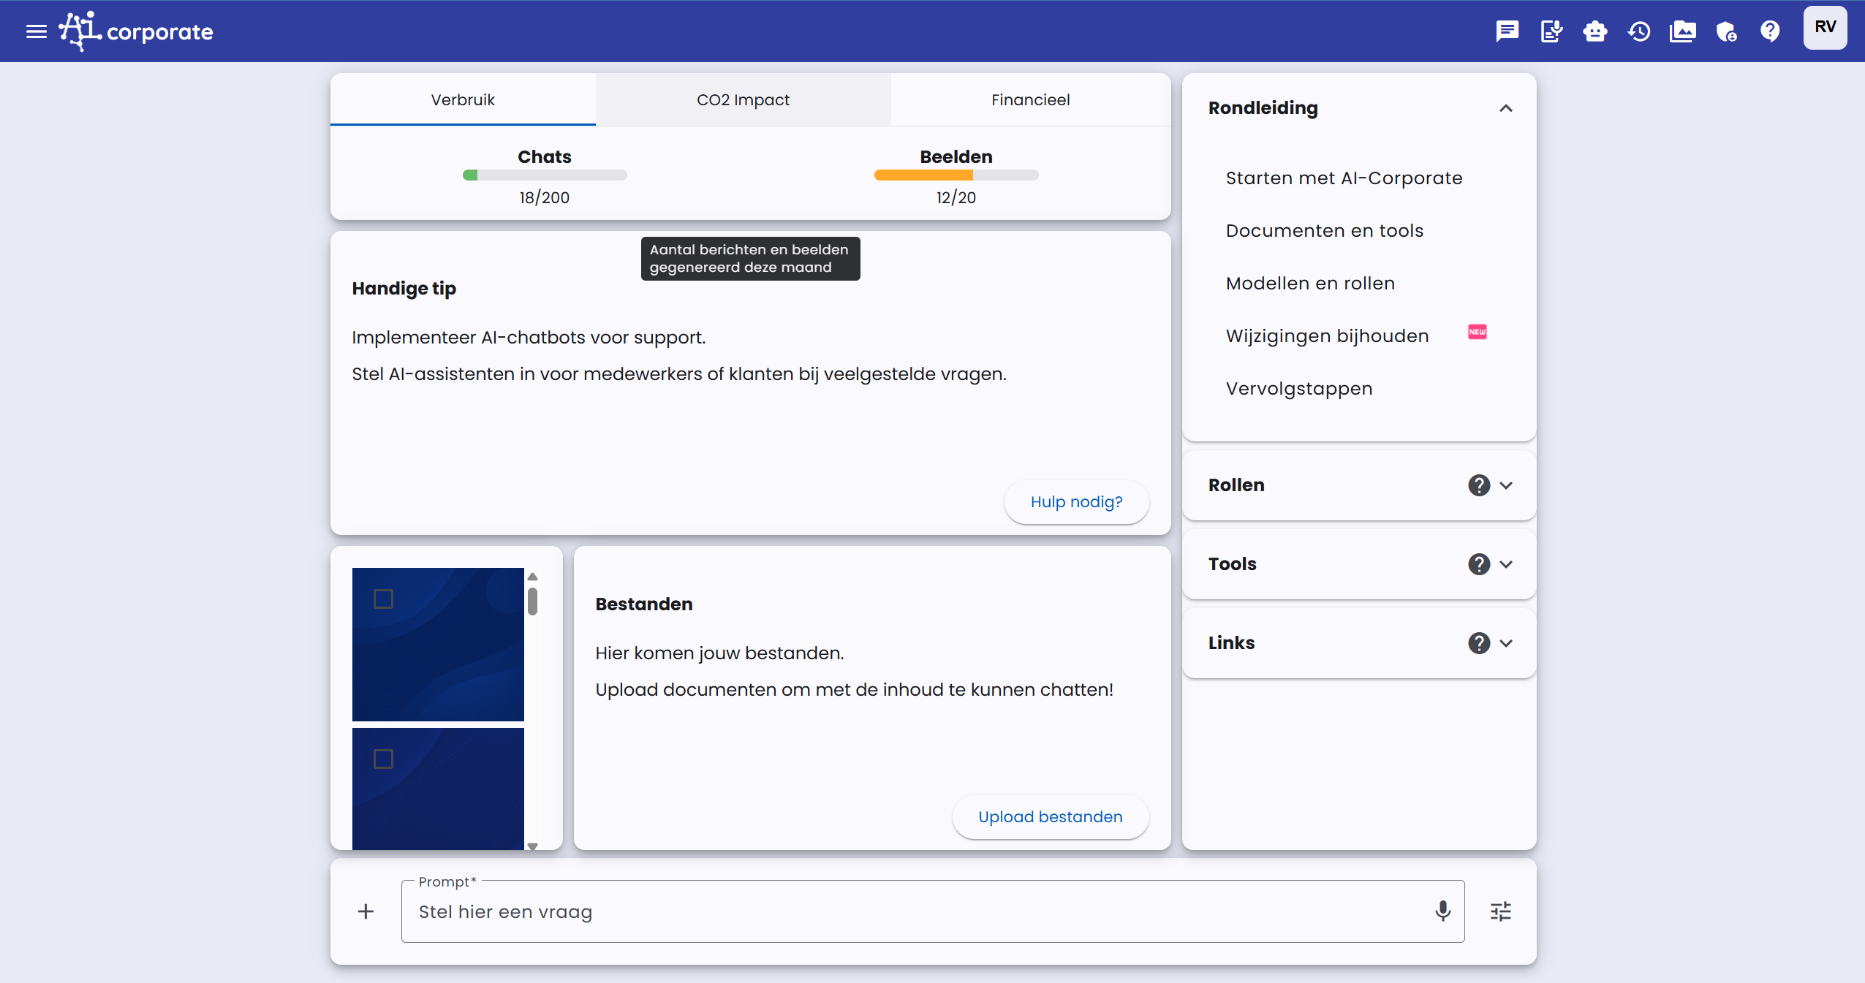Open prompt settings sliders icon
This screenshot has width=1865, height=983.
click(x=1500, y=911)
